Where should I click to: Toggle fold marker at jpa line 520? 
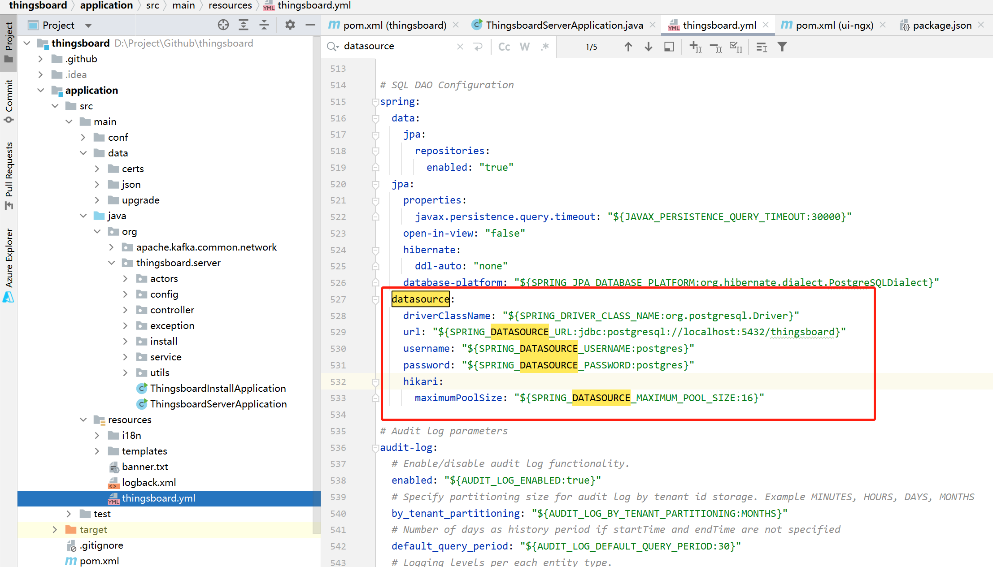[375, 185]
